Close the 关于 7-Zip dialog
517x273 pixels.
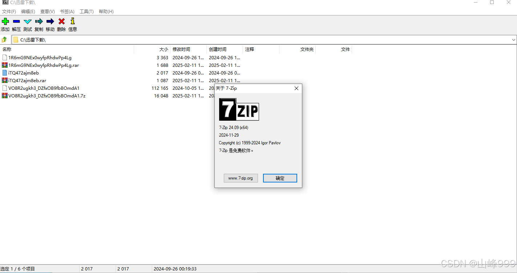point(296,88)
